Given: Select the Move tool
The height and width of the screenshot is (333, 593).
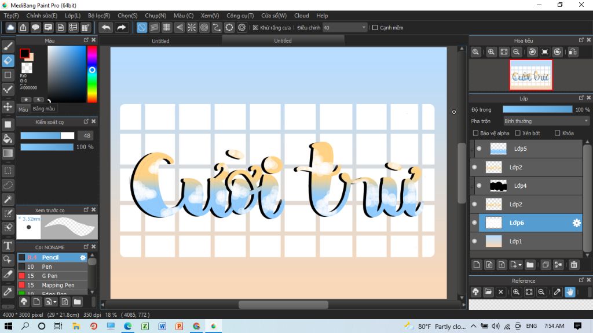Looking at the screenshot, I should (x=8, y=107).
